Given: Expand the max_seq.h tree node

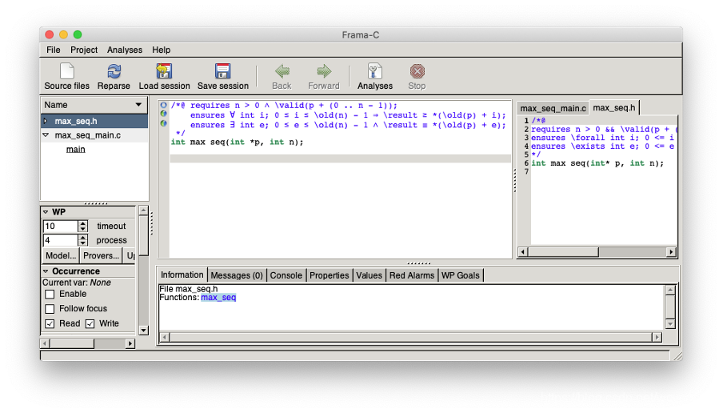Looking at the screenshot, I should (45, 121).
